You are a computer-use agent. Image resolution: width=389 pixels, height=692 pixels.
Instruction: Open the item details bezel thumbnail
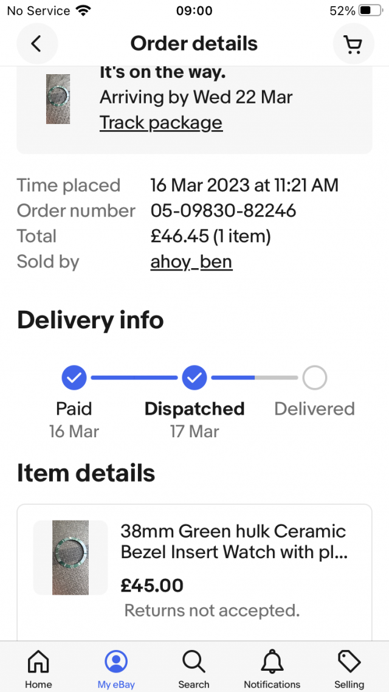tap(71, 558)
